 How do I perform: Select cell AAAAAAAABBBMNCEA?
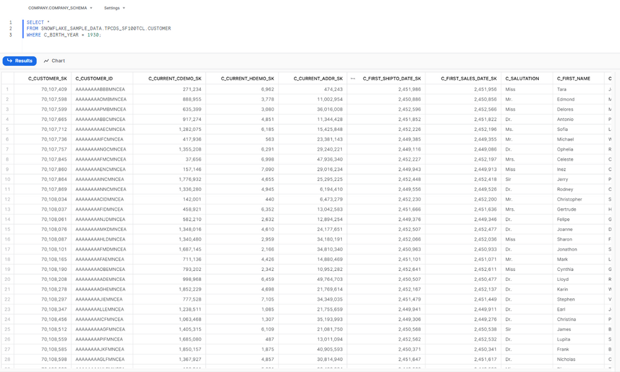coord(100,89)
